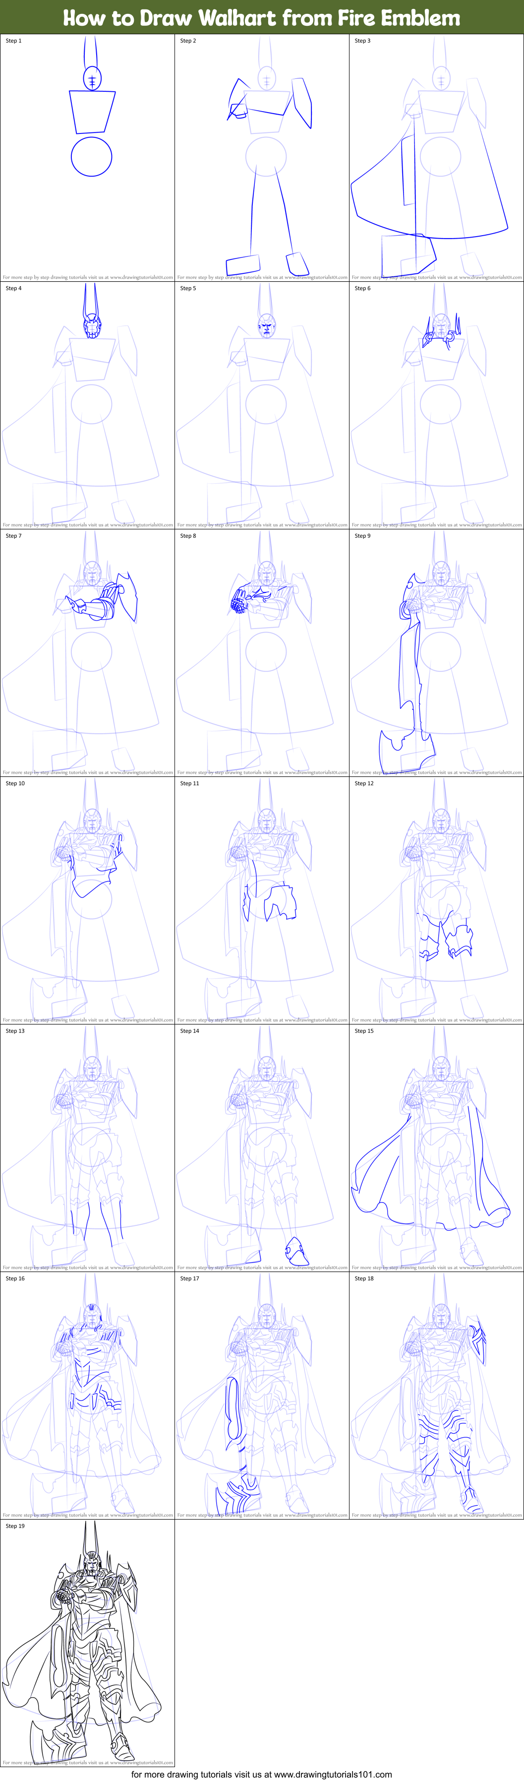
Task: Open the Step 1 drawing thumbnail
Action: [87, 158]
